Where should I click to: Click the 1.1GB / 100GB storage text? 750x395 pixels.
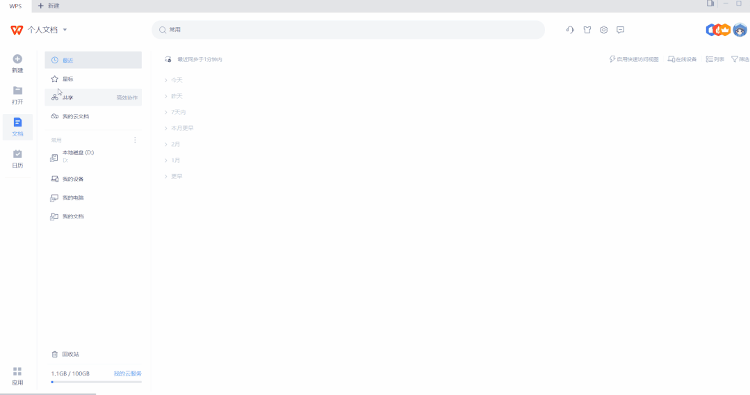coord(70,373)
